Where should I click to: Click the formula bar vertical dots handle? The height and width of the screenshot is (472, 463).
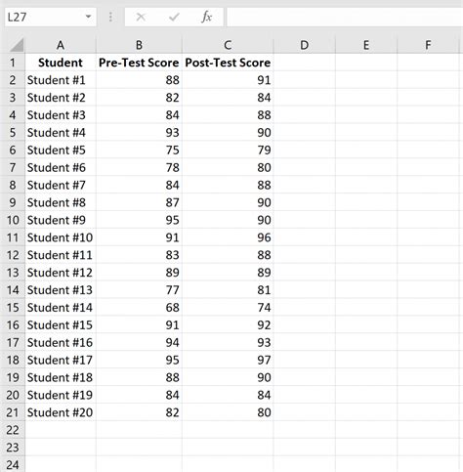pos(110,17)
